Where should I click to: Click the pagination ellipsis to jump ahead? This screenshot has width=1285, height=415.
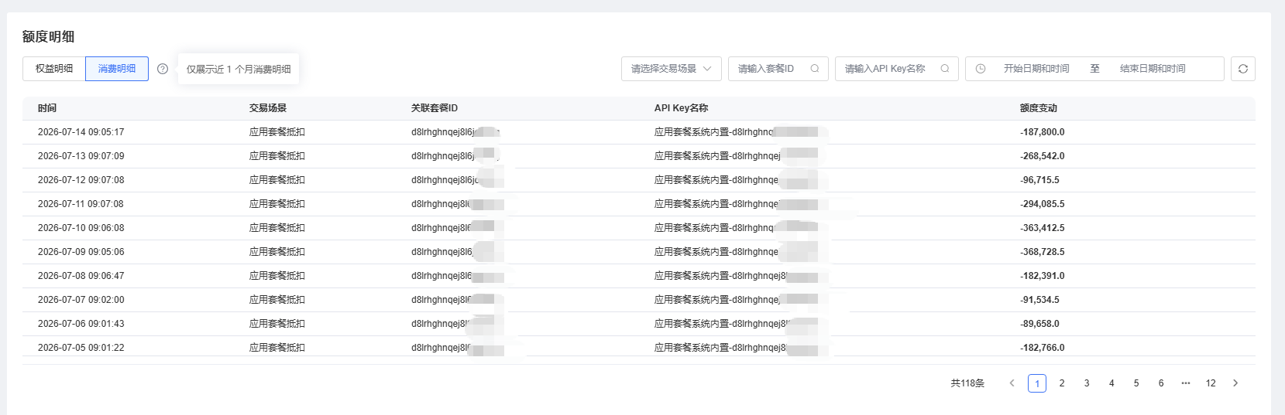(1186, 383)
